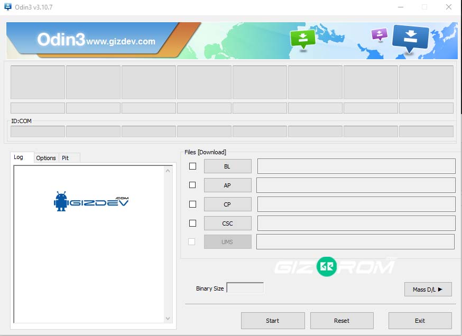
Task: Reset the Odin settings
Action: (x=342, y=321)
